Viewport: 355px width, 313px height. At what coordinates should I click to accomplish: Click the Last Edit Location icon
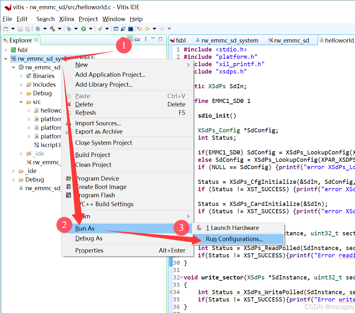pyautogui.click(x=140, y=29)
